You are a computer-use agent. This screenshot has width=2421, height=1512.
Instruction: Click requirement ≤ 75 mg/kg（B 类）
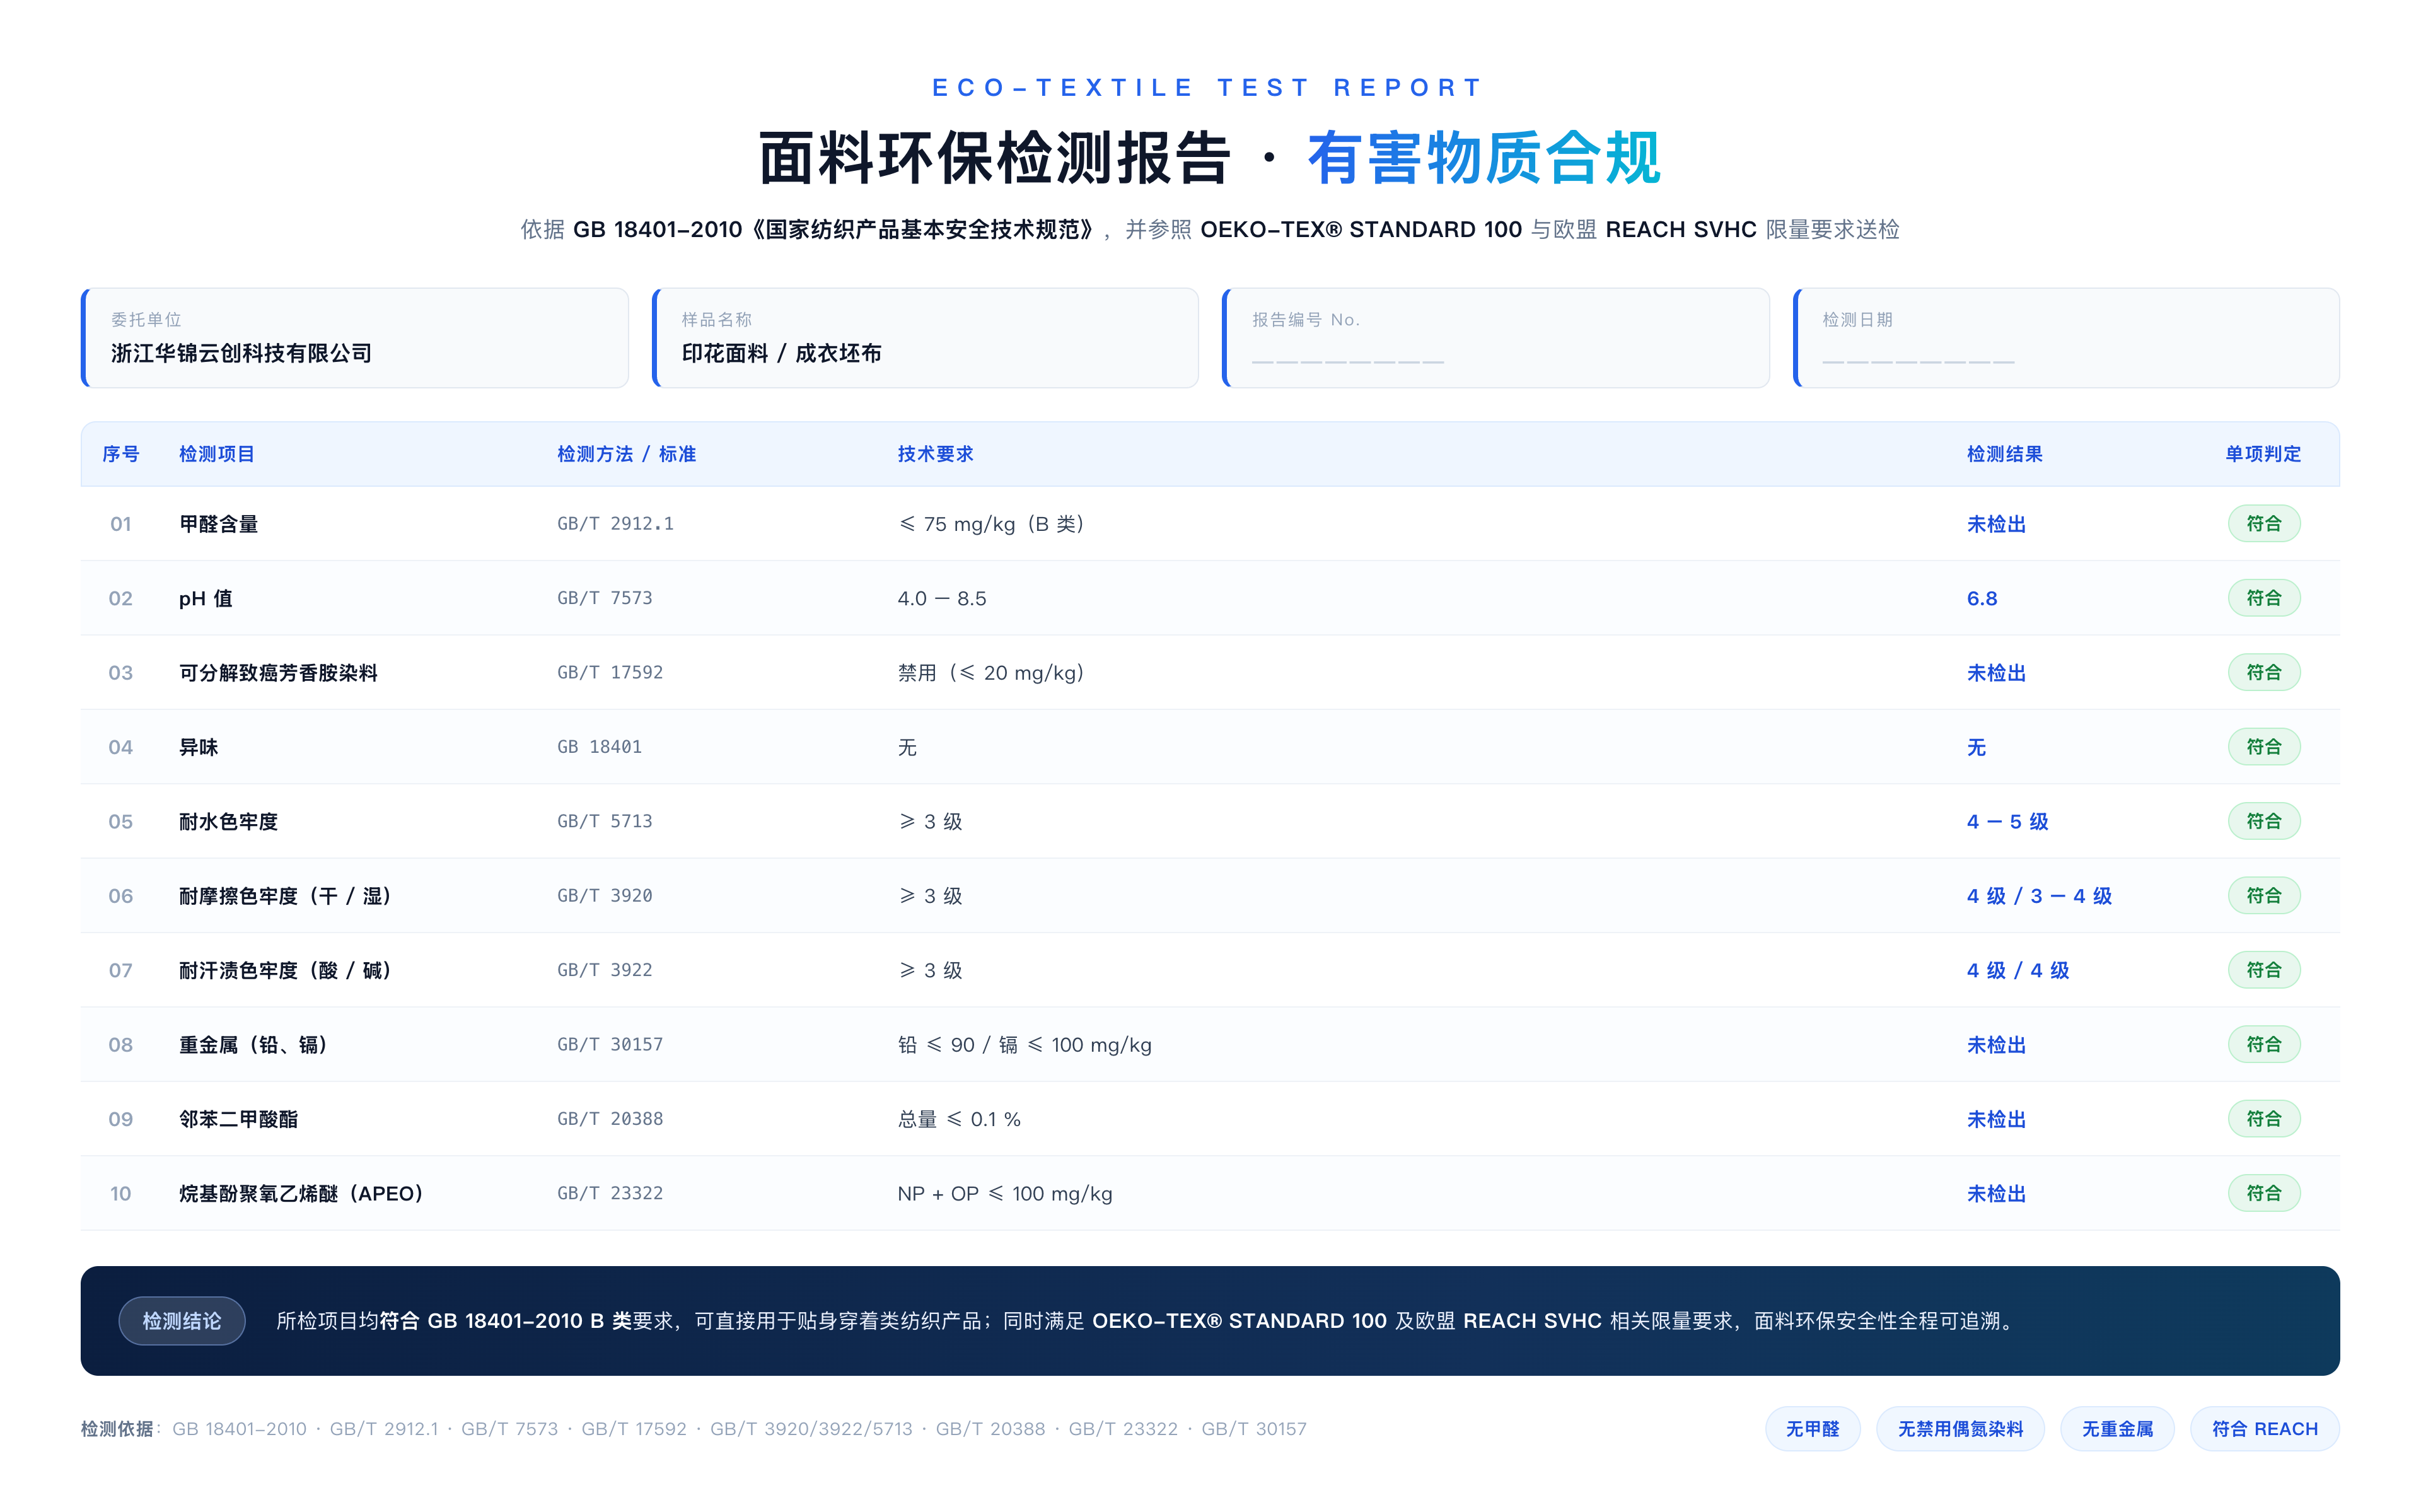click(990, 524)
